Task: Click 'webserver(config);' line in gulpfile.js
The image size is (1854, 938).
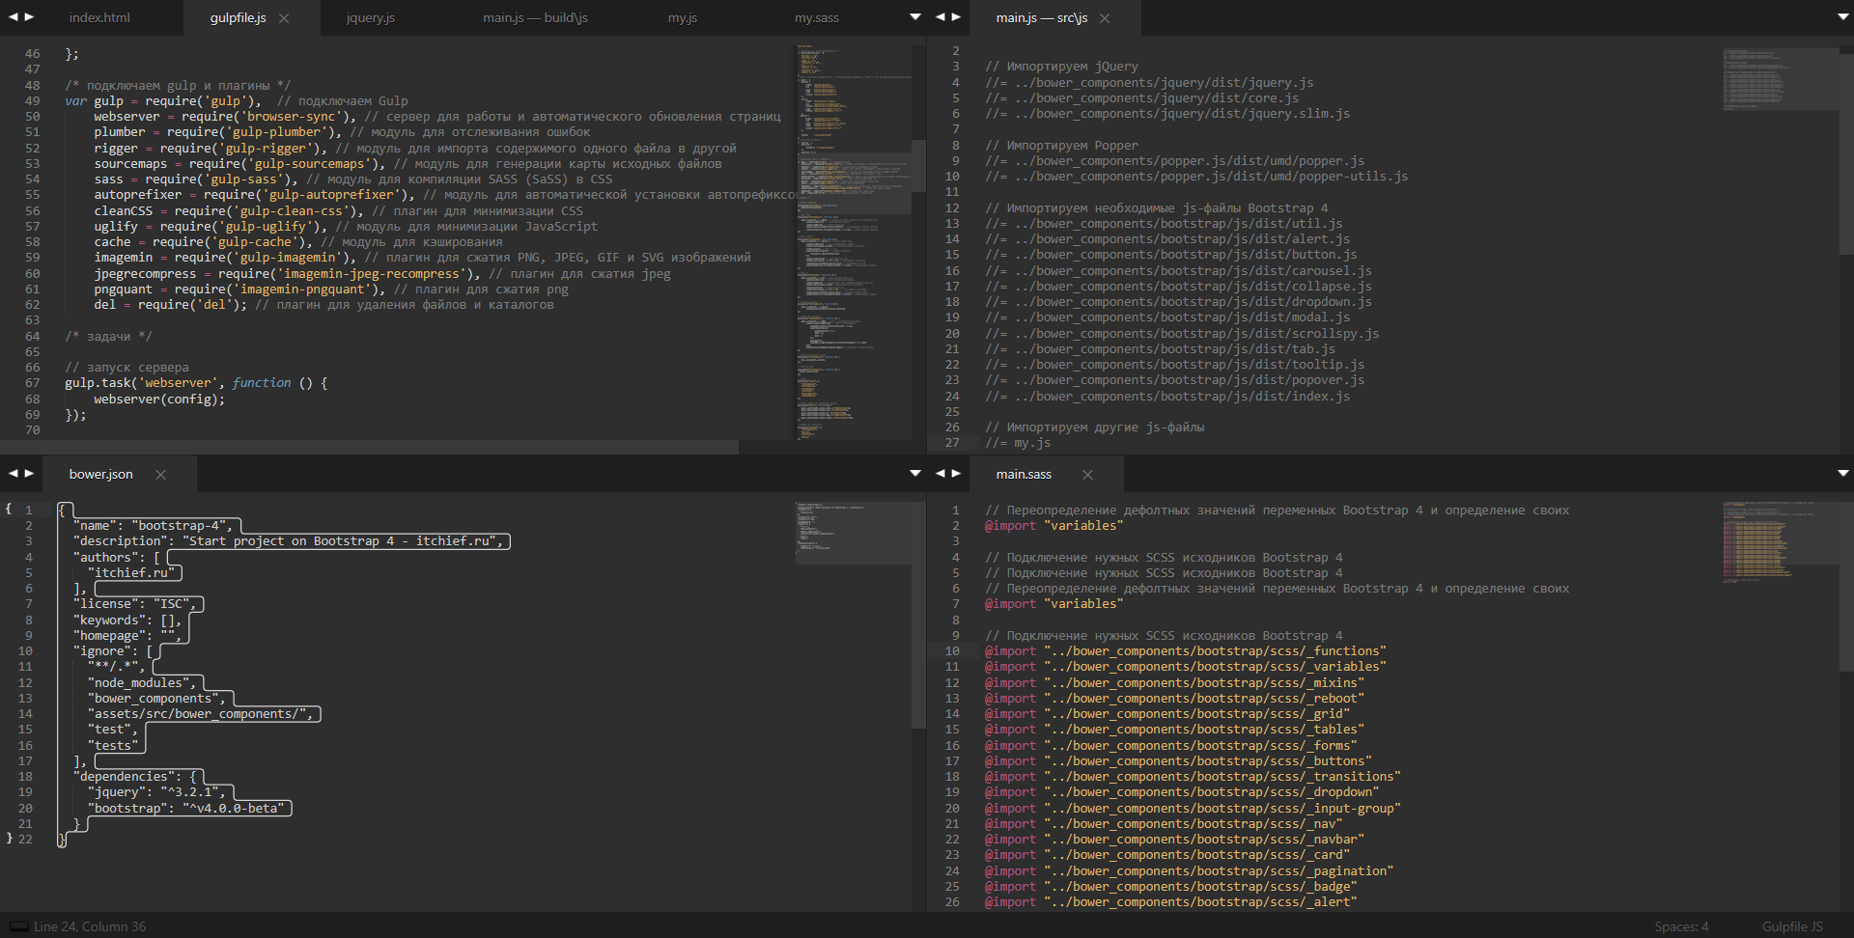Action: pyautogui.click(x=159, y=400)
